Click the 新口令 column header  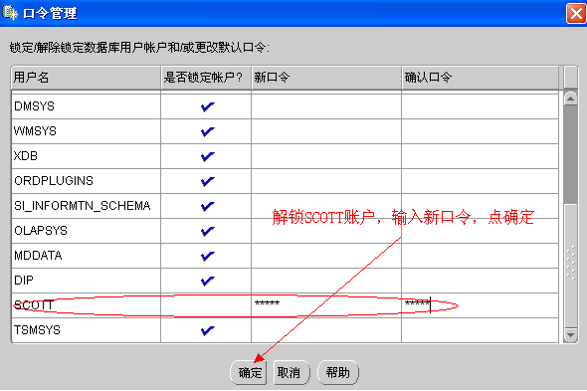[x=326, y=78]
